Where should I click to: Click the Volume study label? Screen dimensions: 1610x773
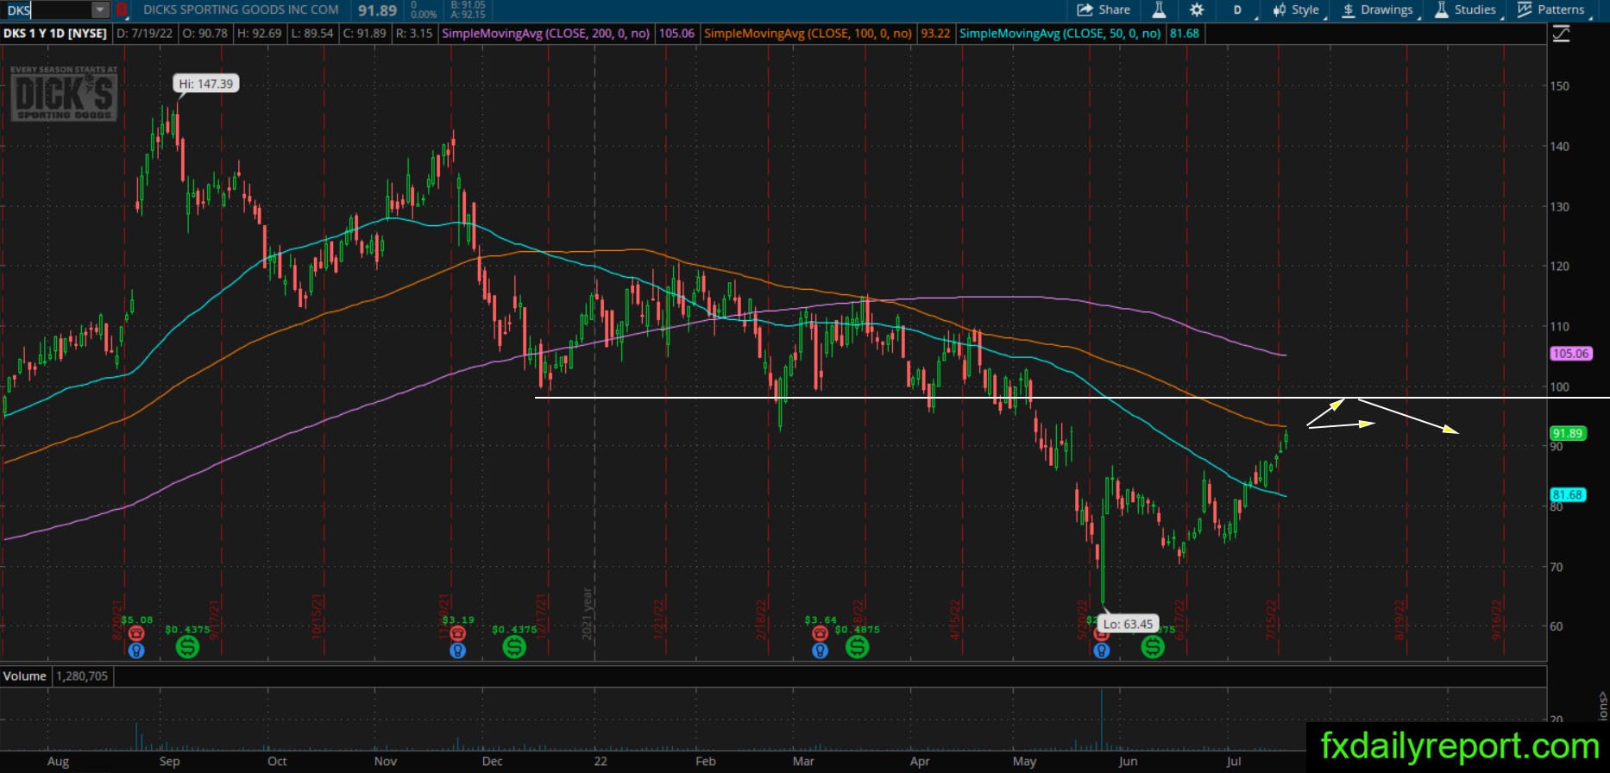click(x=24, y=676)
